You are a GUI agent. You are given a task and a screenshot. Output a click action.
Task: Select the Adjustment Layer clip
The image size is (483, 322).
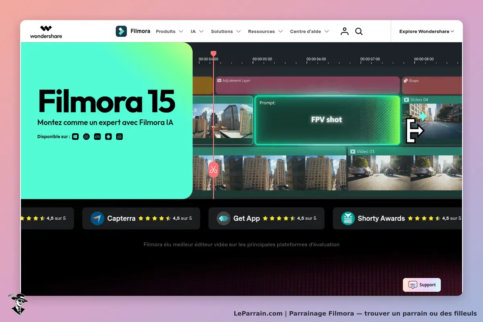point(308,85)
